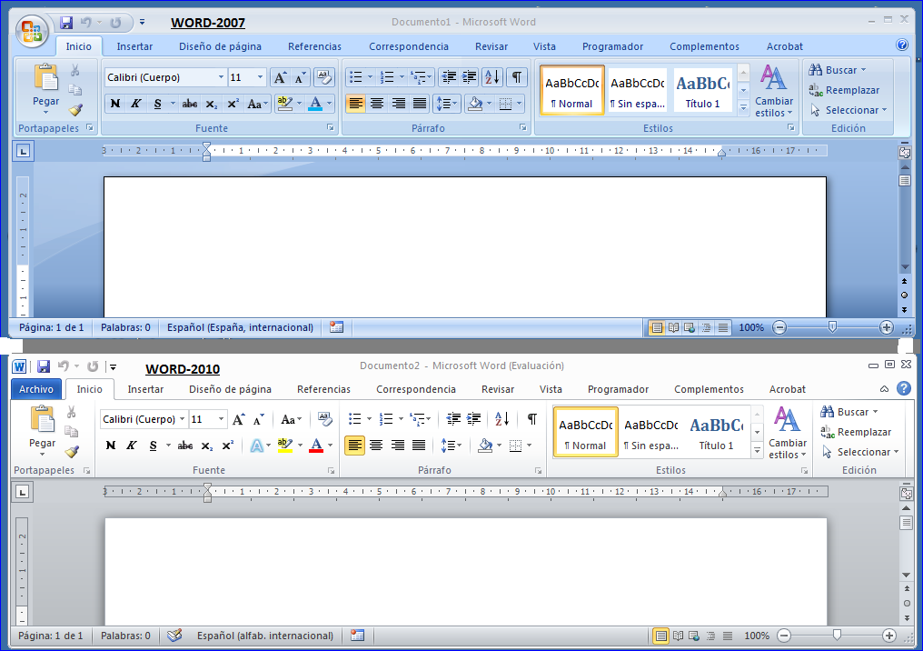
Task: Toggle Italic K in Word 2010
Action: click(131, 446)
